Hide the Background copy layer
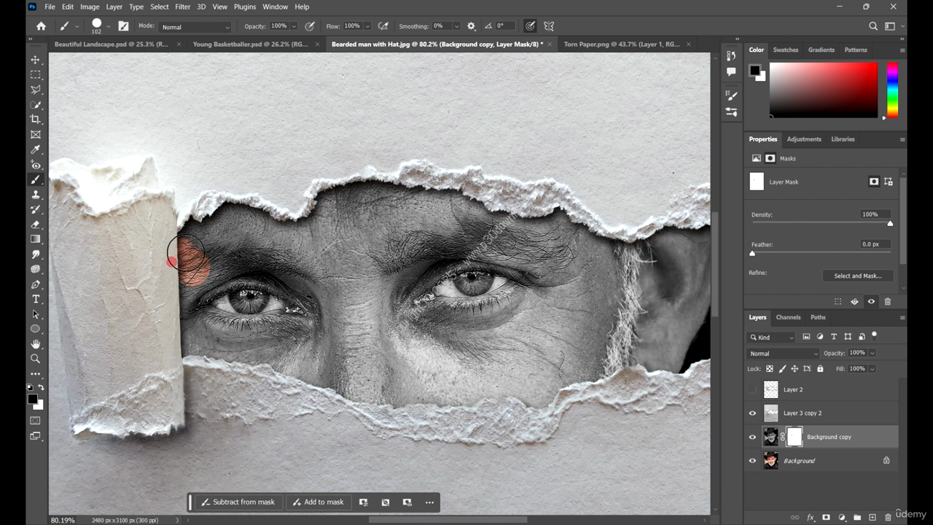The image size is (933, 525). tap(753, 437)
